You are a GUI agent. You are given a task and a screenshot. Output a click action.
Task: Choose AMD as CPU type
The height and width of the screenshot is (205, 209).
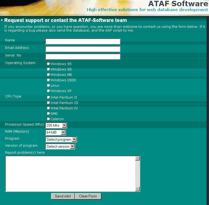point(48,113)
